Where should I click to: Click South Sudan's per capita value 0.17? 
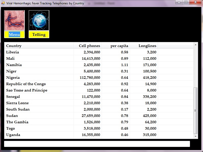pyautogui.click(x=125, y=109)
